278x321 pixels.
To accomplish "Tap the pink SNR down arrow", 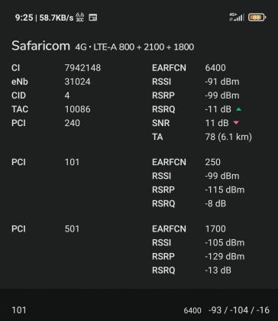I will pyautogui.click(x=236, y=123).
